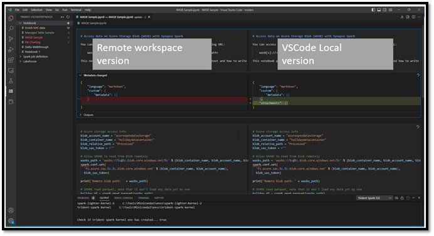Toggle the bottom panel layout button
This screenshot has width=434, height=236.
pos(379,9)
